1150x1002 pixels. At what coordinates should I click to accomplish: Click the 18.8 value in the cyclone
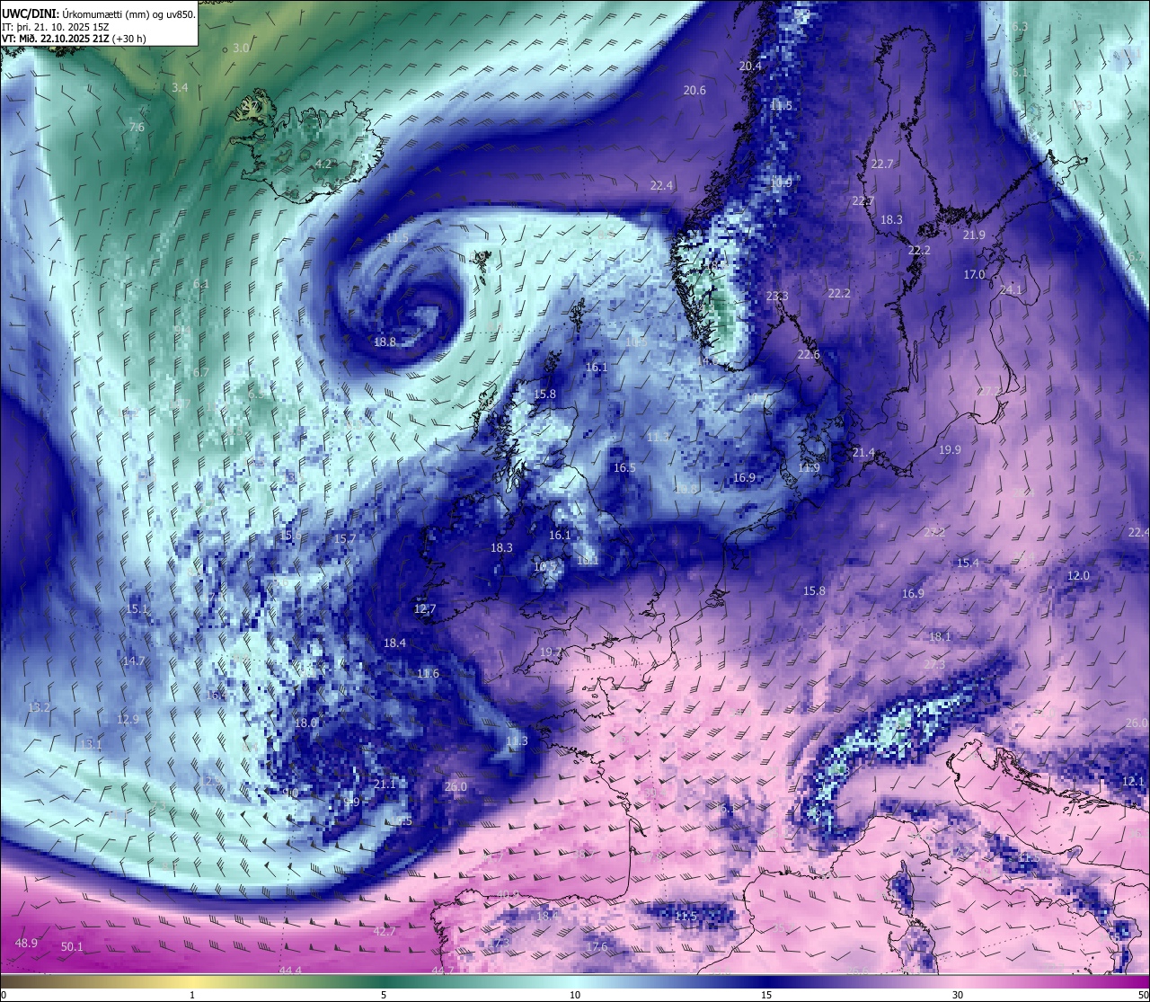pos(385,341)
